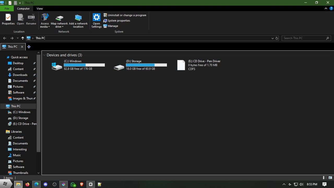Screen dimensions: 334x188
Task: Open recent locations dropdown beside Forward arrow
Action: [18, 38]
